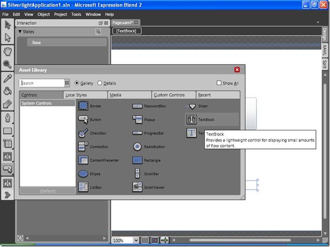
Task: Select the Button control tool in toolbox
Action: click(x=8, y=169)
